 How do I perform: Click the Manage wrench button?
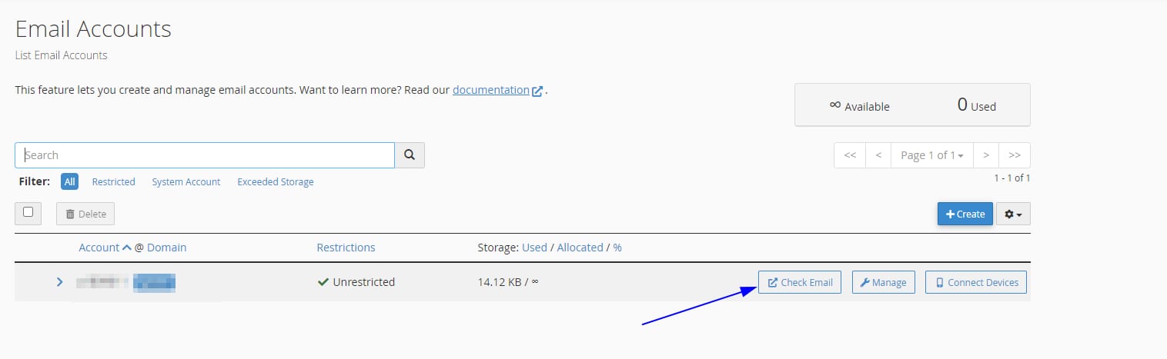pos(883,282)
